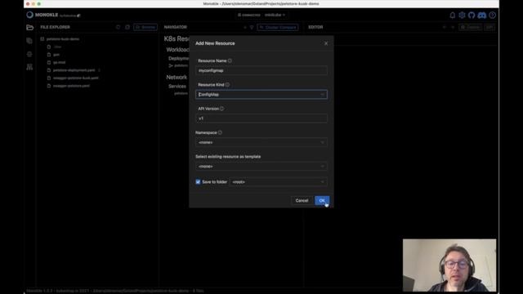Click the FILE EXPLORER panel title
The width and height of the screenshot is (523, 294).
pyautogui.click(x=55, y=27)
